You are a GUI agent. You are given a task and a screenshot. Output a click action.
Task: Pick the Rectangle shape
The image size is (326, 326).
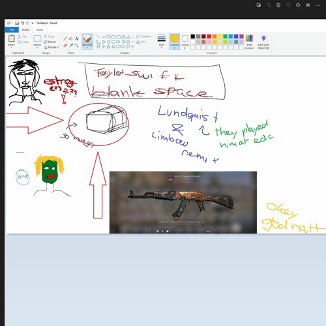tap(113, 37)
